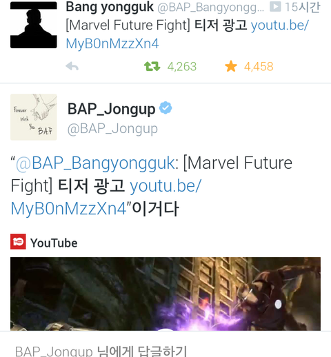Tap the blue verified badge next to BAP_Jongup
The width and height of the screenshot is (331, 357).
click(x=165, y=108)
